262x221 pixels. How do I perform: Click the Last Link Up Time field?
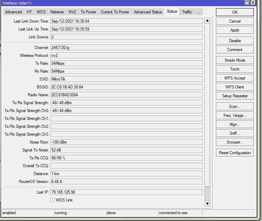tap(127, 29)
